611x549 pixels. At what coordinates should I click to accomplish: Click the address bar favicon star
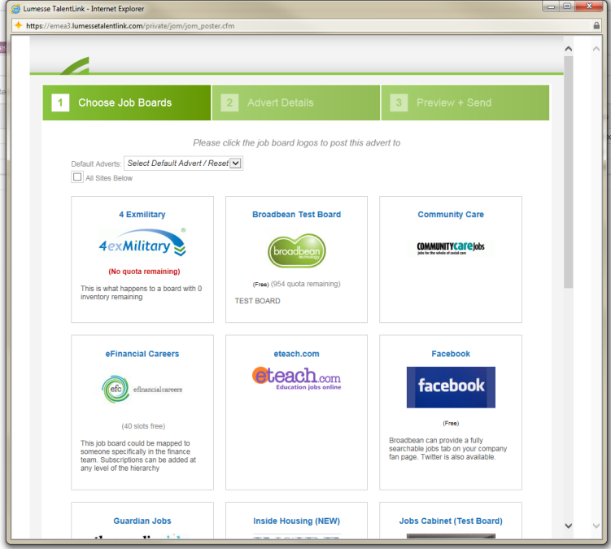(19, 26)
